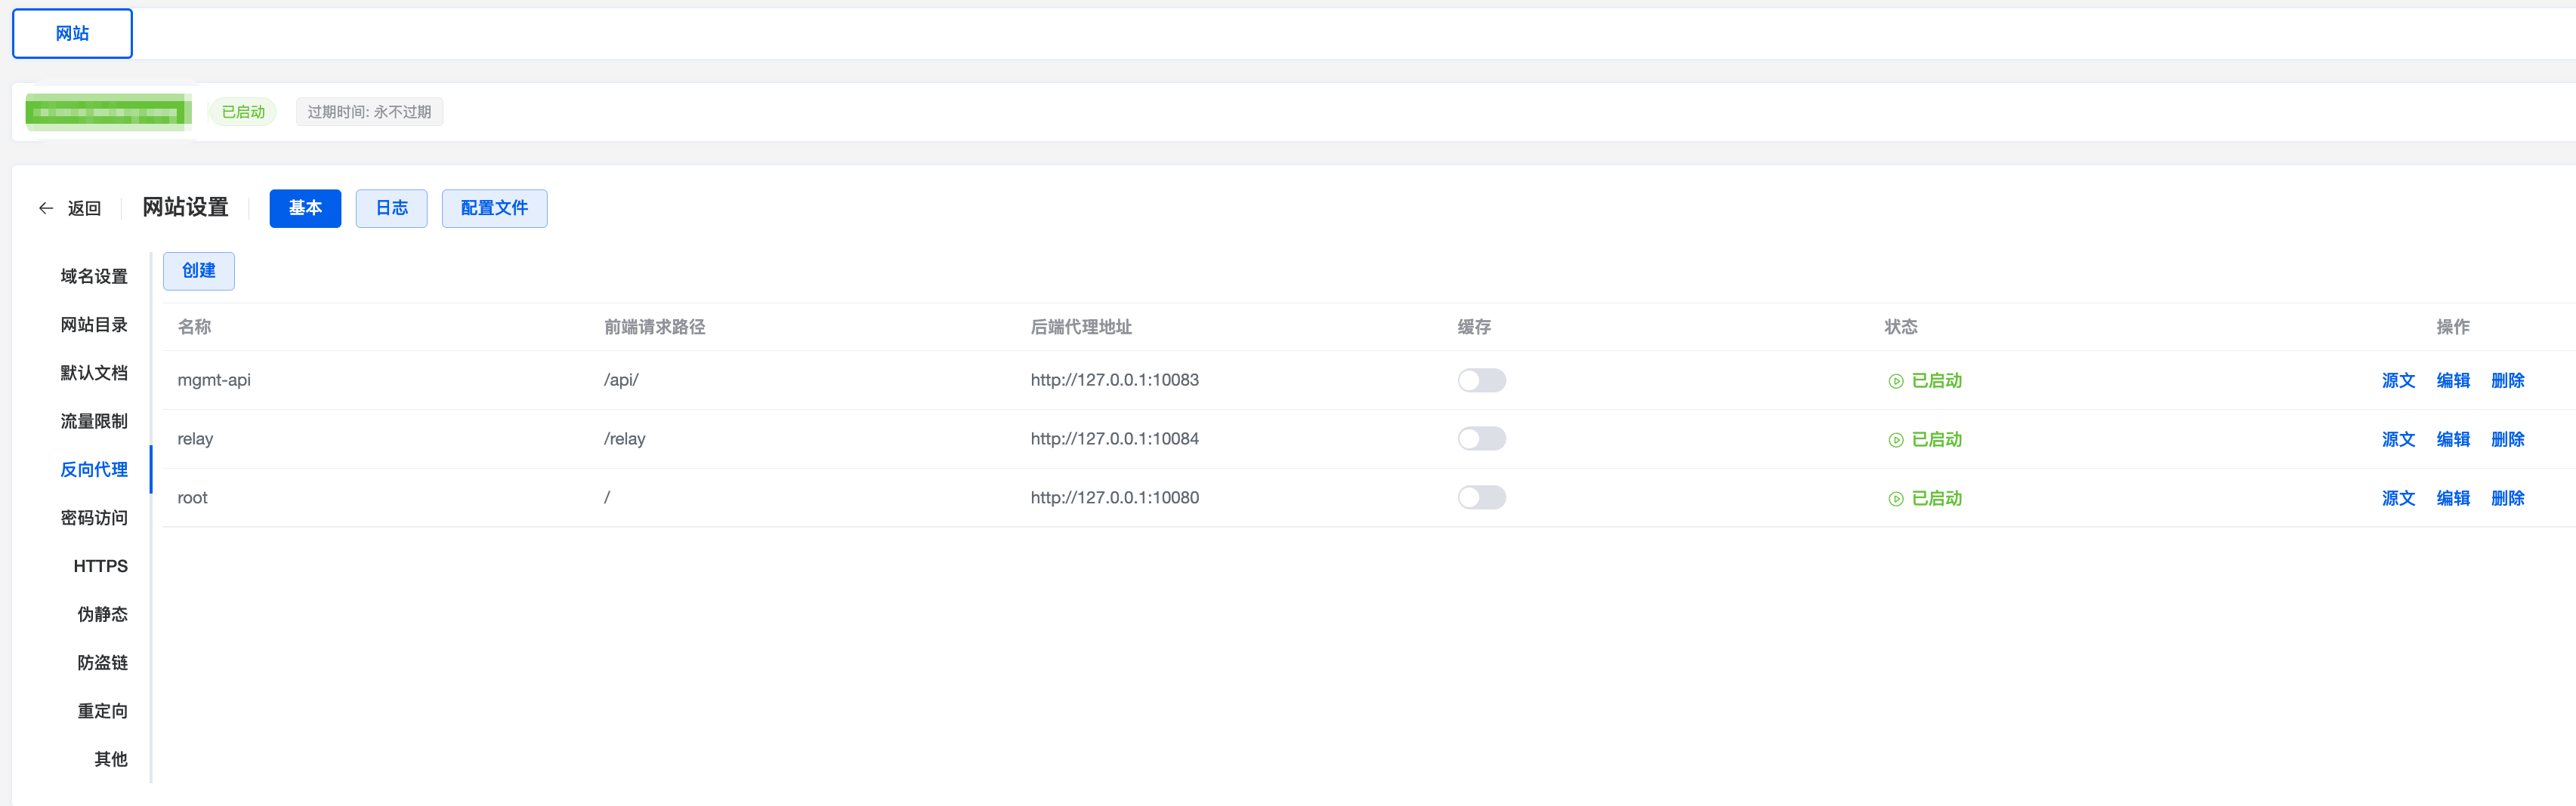Go to 默认文档 section
2576x806 pixels.
point(94,373)
